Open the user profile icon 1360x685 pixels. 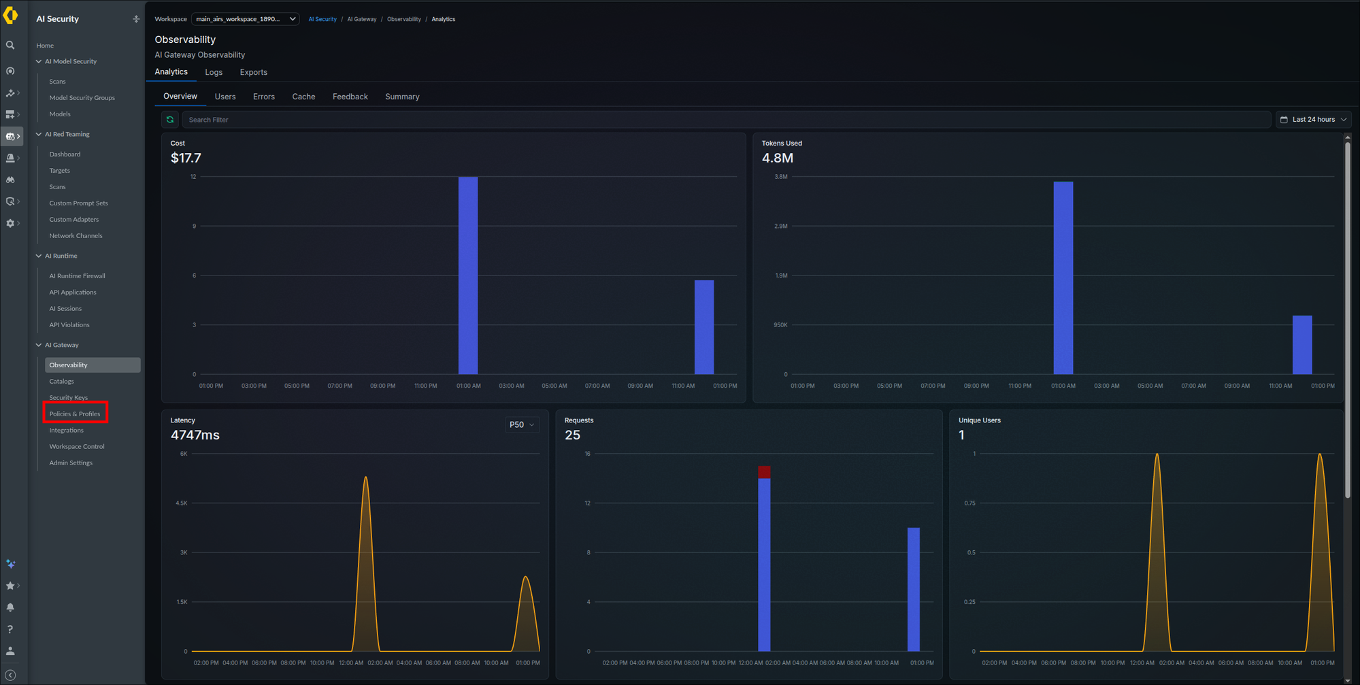pos(10,651)
